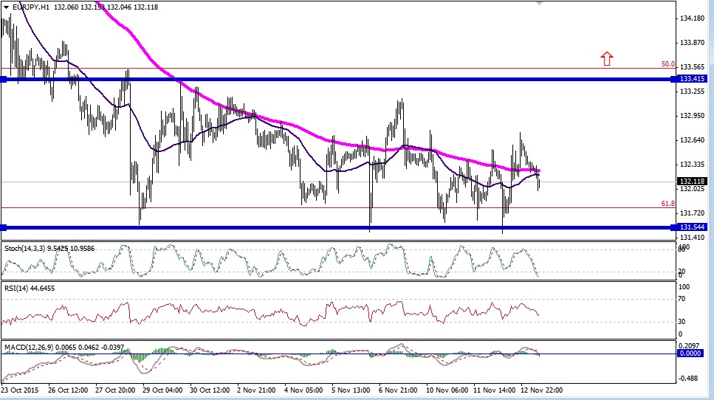Screen dimensions: 714x400
Task: Click the 133.255 price scale label
Action: pos(692,91)
